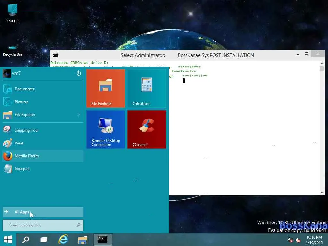Screen dimensions: 328x246
Task: Open the File Explorer tile
Action: 106,88
